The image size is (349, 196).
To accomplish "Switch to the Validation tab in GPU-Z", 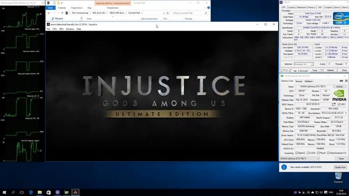I will click(309, 81).
